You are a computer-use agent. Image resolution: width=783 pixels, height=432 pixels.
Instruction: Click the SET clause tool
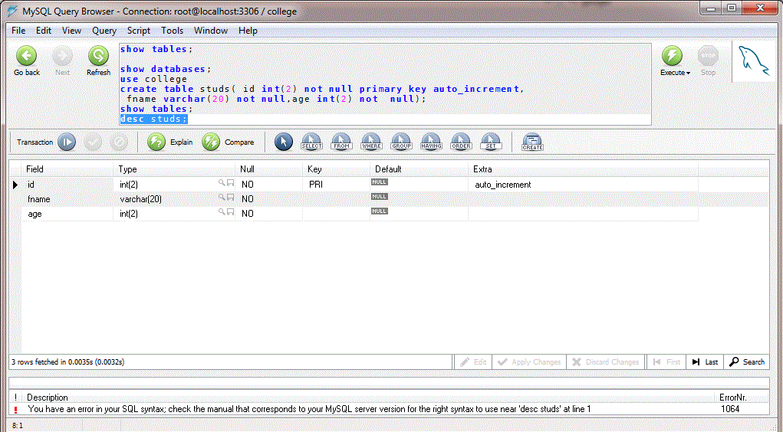(x=491, y=142)
